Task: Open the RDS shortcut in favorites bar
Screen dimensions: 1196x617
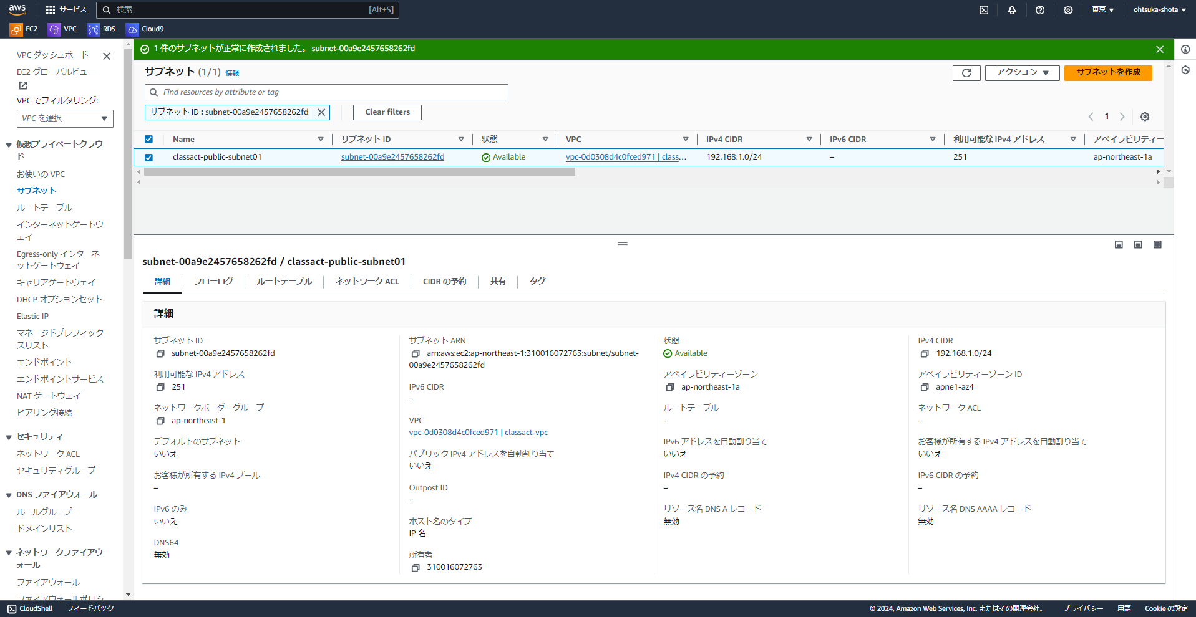Action: [x=102, y=29]
